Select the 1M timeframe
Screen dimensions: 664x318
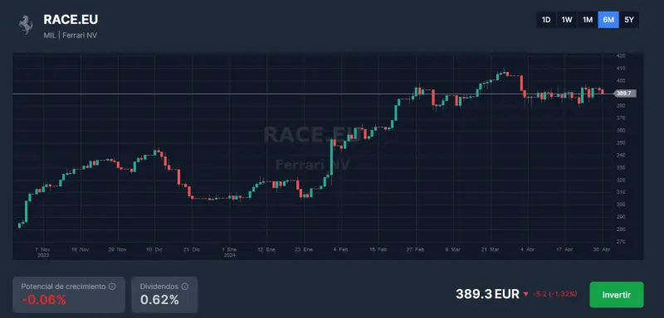click(x=588, y=20)
